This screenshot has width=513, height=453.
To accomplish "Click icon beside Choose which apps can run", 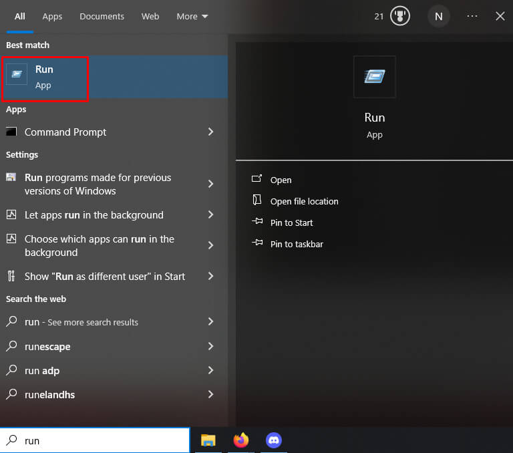I will click(x=11, y=239).
